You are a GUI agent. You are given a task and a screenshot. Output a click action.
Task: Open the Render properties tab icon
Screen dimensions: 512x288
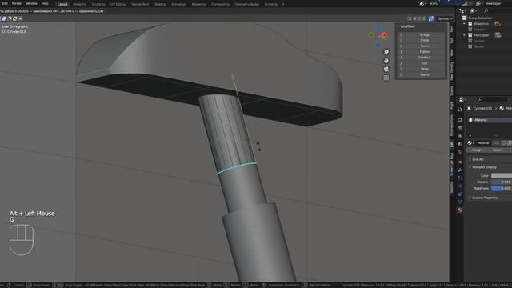[460, 119]
